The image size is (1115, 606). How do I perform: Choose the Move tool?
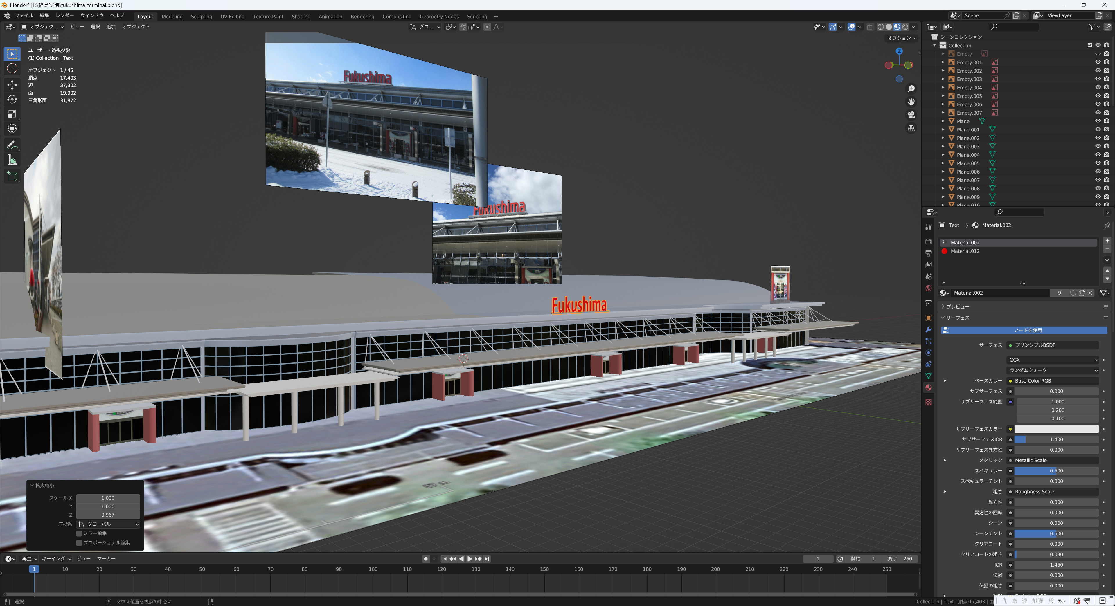(x=12, y=85)
